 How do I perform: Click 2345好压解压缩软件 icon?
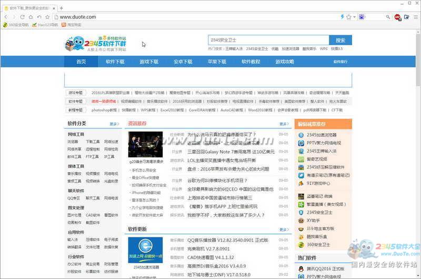pos(301,167)
